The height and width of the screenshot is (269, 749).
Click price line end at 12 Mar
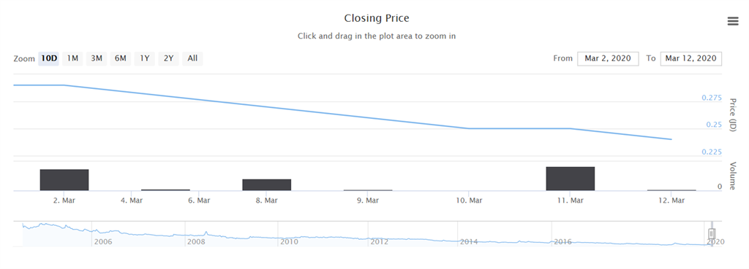tap(671, 139)
